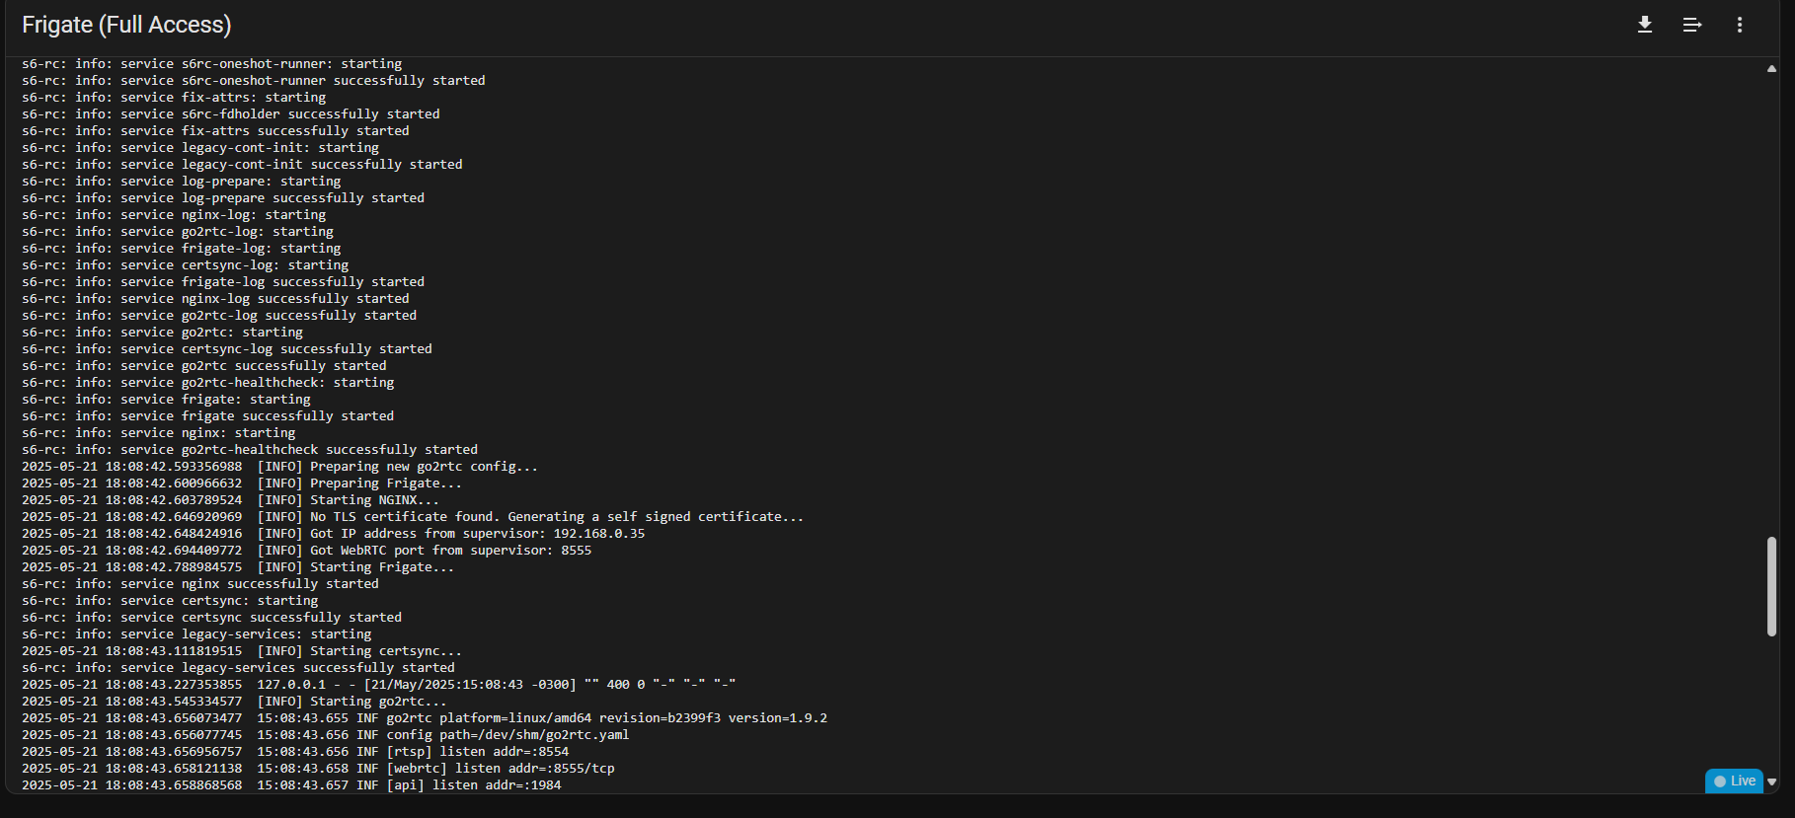Click 'log-prepare: starting' line

pos(182,182)
